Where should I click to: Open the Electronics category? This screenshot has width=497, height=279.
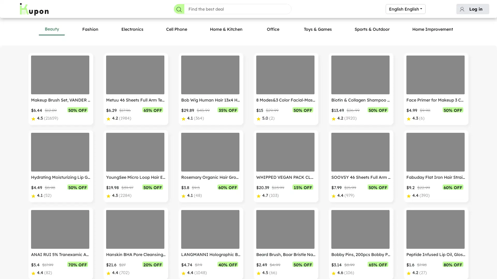click(x=132, y=29)
